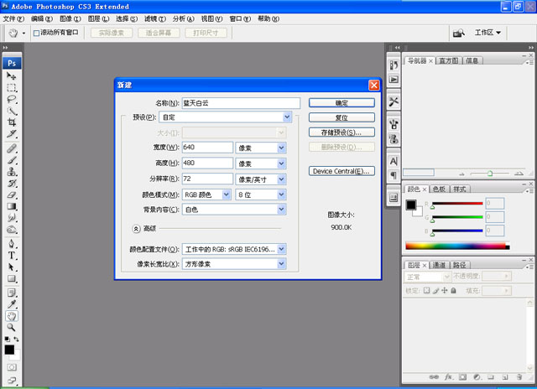Select the Slice tool

point(12,134)
